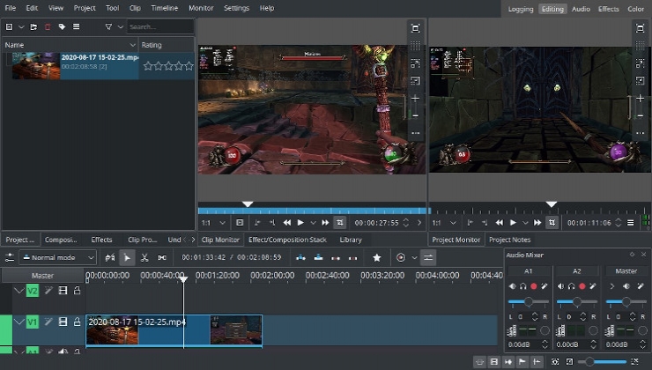The width and height of the screenshot is (652, 370).
Task: Click the Fit Zoom to Project icon in the status bar
Action: pos(555,362)
